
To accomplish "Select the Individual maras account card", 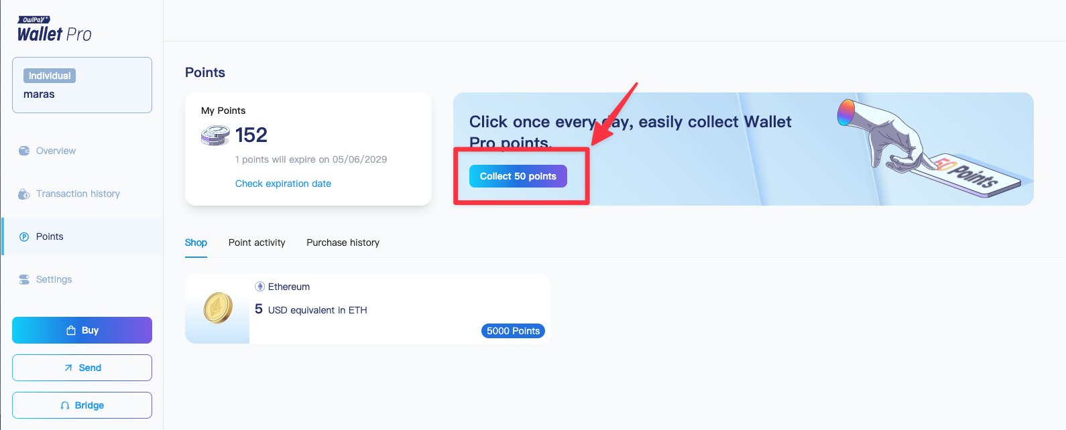I will (82, 85).
